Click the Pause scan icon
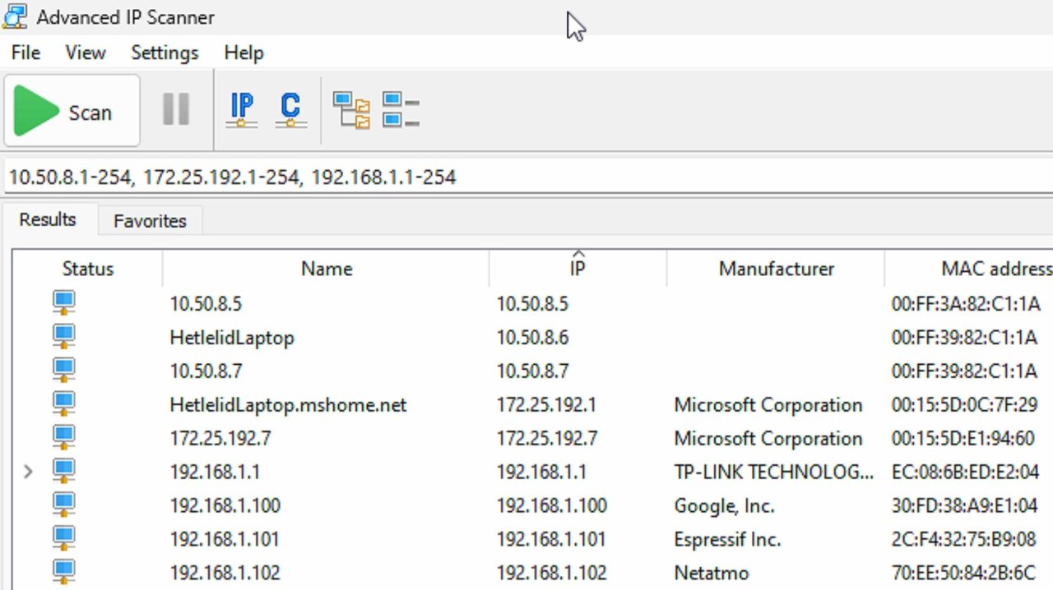The width and height of the screenshot is (1053, 590). tap(176, 109)
